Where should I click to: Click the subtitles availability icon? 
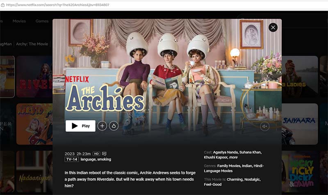pos(104,154)
